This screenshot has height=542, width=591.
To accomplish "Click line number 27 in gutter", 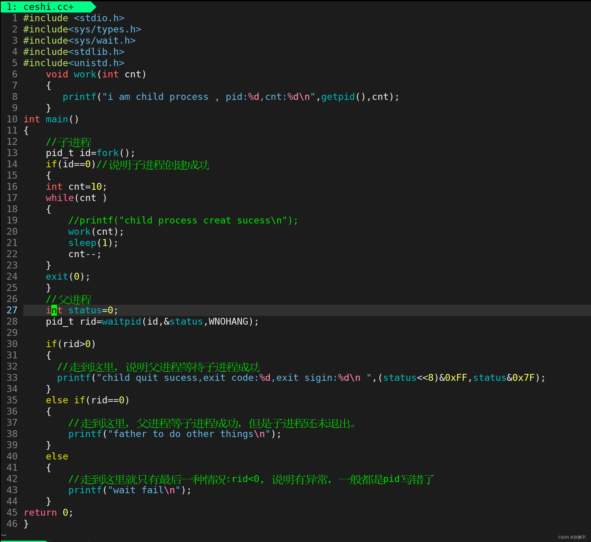I will click(12, 310).
